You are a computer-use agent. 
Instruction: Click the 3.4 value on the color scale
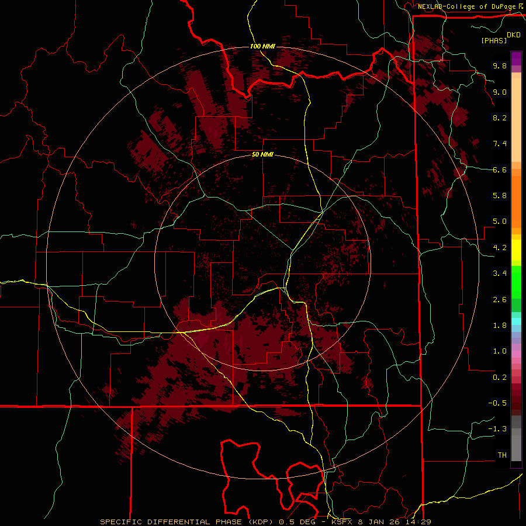tap(500, 274)
